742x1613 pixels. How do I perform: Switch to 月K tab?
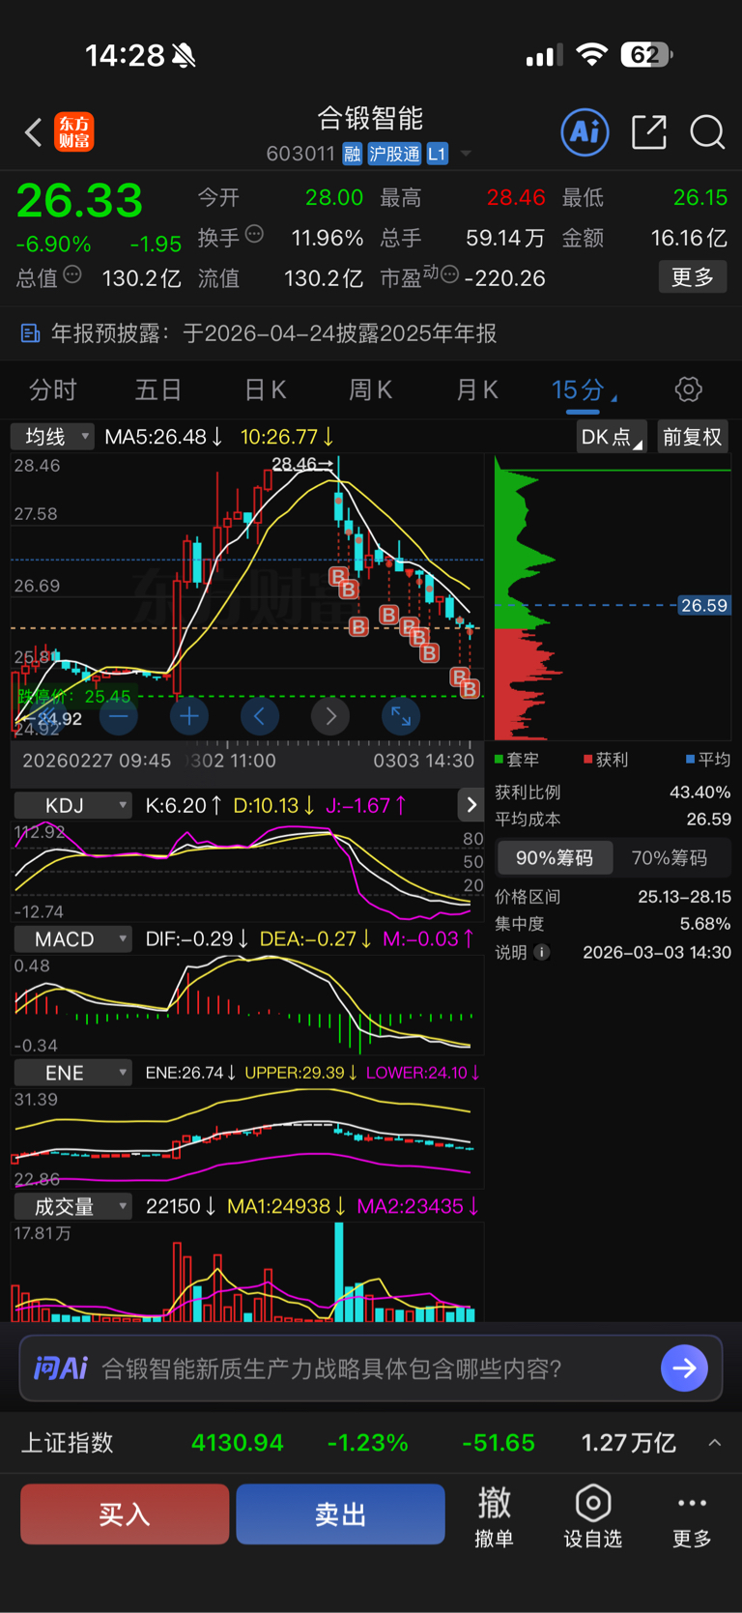476,389
